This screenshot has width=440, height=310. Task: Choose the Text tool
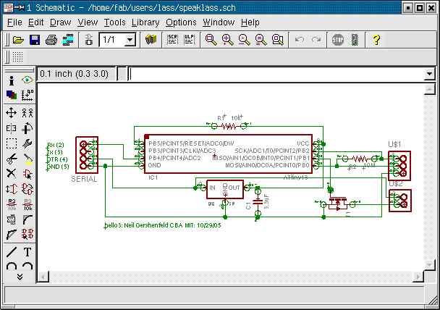(27, 253)
